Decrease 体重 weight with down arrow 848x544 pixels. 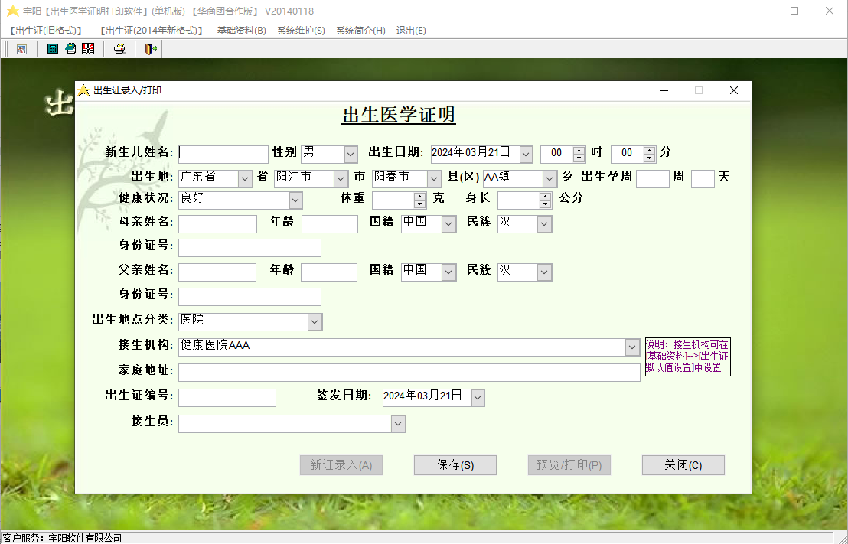tap(420, 204)
